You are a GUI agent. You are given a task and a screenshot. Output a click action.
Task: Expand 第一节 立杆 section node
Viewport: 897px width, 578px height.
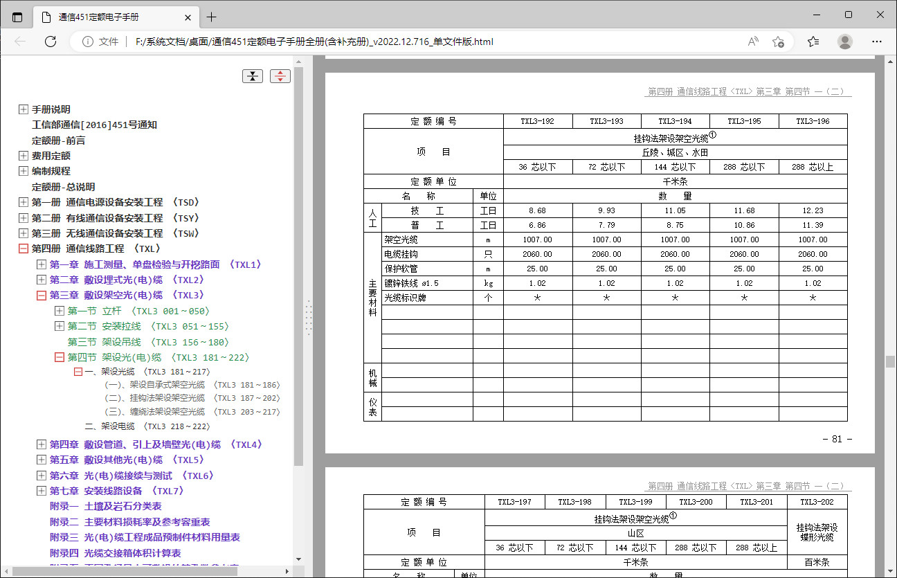point(60,311)
